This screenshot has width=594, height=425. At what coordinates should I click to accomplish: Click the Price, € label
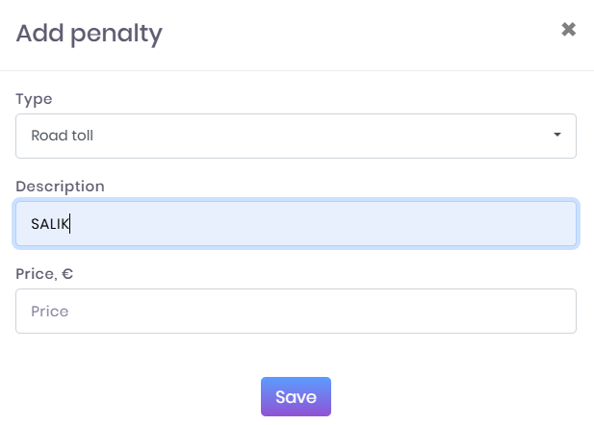pyautogui.click(x=44, y=274)
